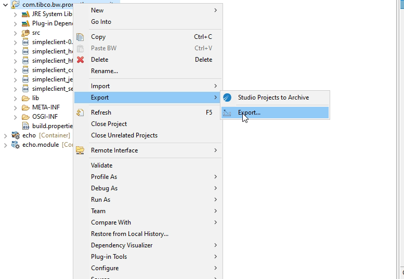Screen dimensions: 404x279
Task: Click the Remote Interface folder icon
Action: point(80,150)
